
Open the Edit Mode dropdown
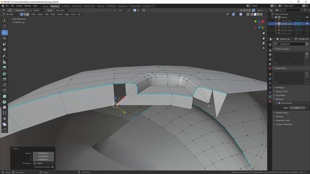10,14
